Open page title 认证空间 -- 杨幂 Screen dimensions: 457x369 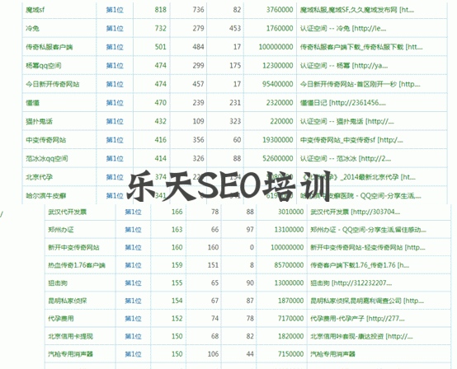(x=325, y=66)
